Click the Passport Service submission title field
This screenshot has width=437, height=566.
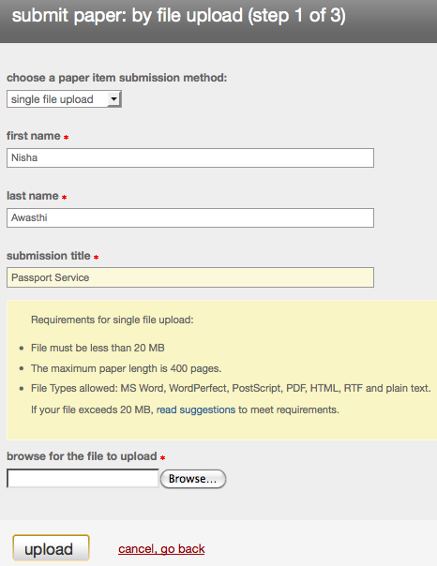pyautogui.click(x=190, y=277)
